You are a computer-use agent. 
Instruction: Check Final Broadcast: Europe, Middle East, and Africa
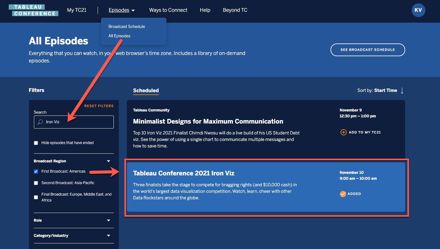coord(36,197)
